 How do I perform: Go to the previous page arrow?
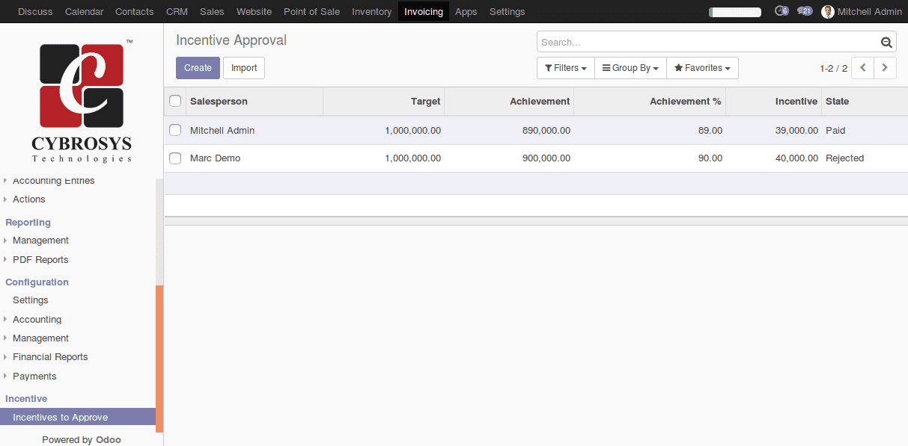[863, 68]
